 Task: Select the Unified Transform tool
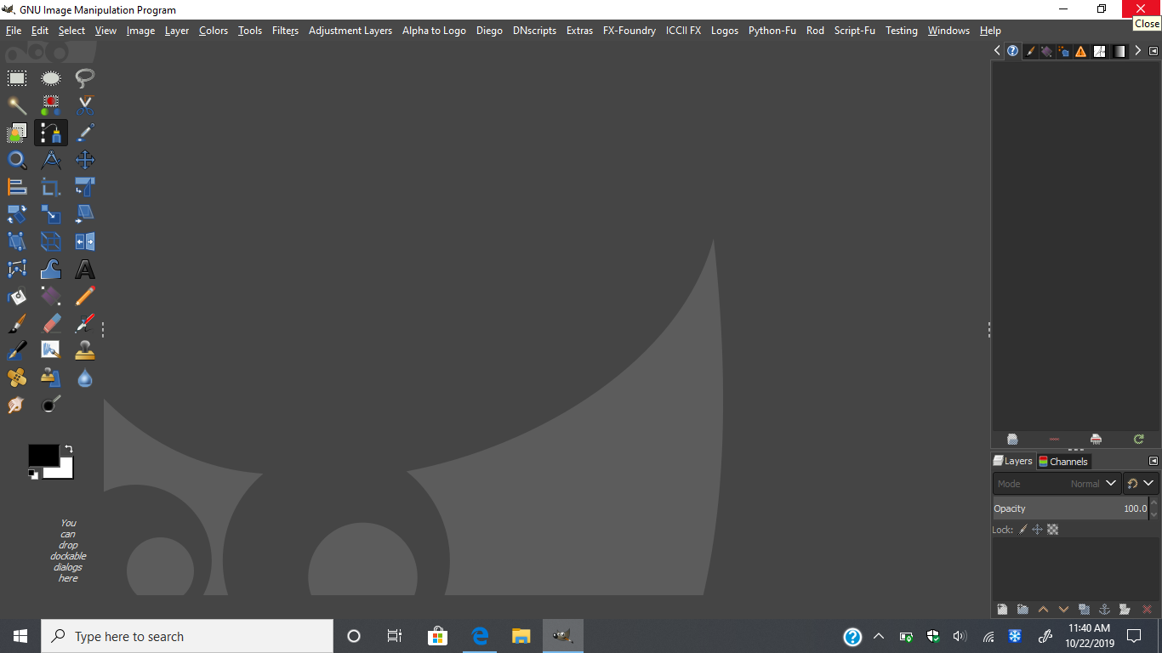[85, 187]
